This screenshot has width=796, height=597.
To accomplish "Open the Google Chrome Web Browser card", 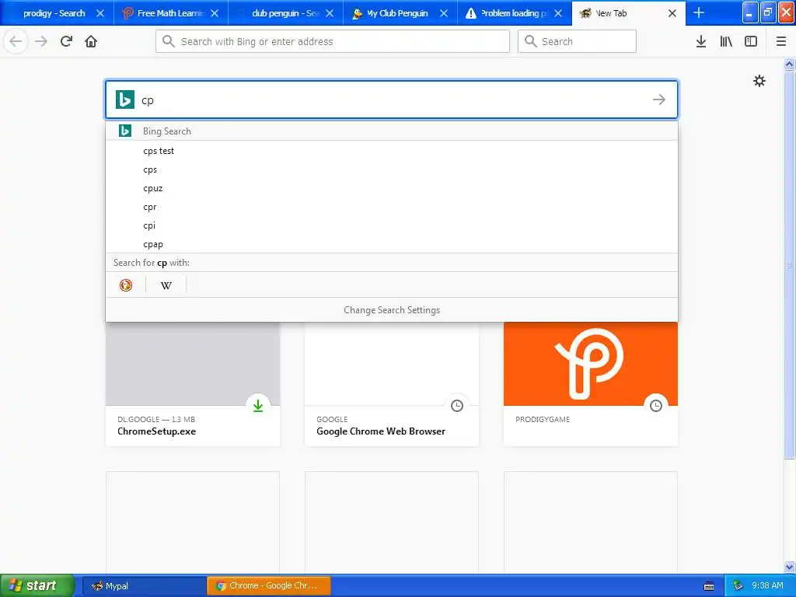I will 392,384.
